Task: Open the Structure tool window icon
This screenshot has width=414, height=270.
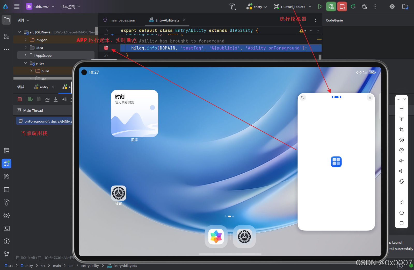Action: tap(7, 37)
